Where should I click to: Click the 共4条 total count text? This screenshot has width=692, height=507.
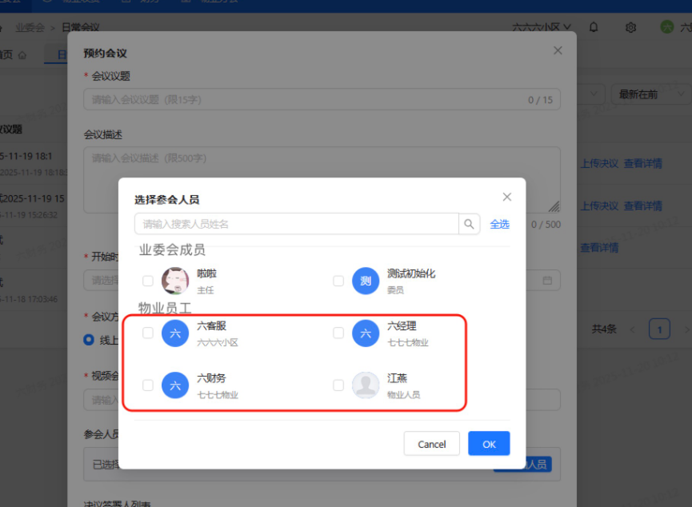coord(604,329)
